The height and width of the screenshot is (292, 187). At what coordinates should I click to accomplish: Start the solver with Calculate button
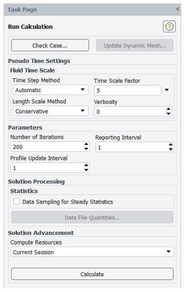tap(92, 274)
